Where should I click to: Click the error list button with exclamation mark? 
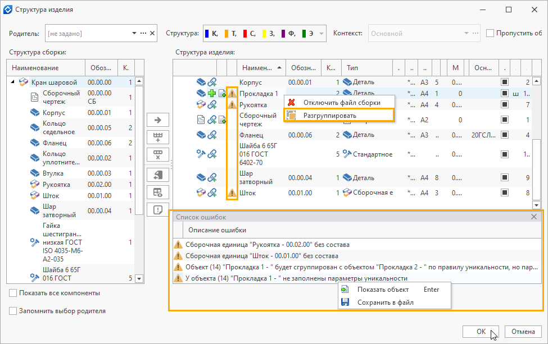[157, 209]
